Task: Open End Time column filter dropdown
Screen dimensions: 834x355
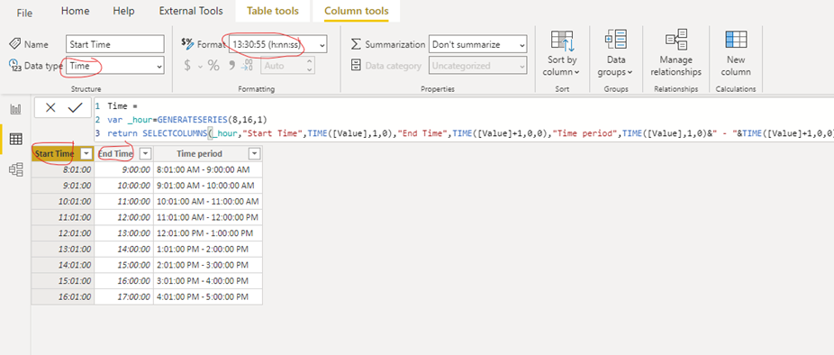Action: [x=145, y=154]
